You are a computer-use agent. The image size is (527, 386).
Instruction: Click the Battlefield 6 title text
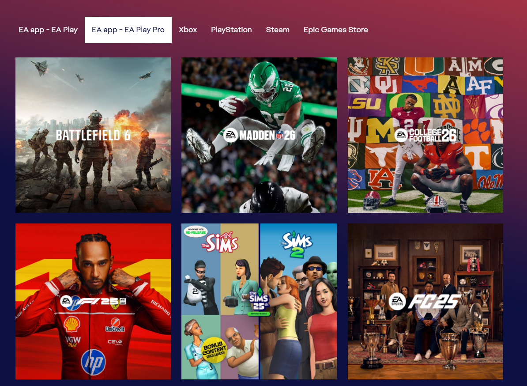[93, 135]
